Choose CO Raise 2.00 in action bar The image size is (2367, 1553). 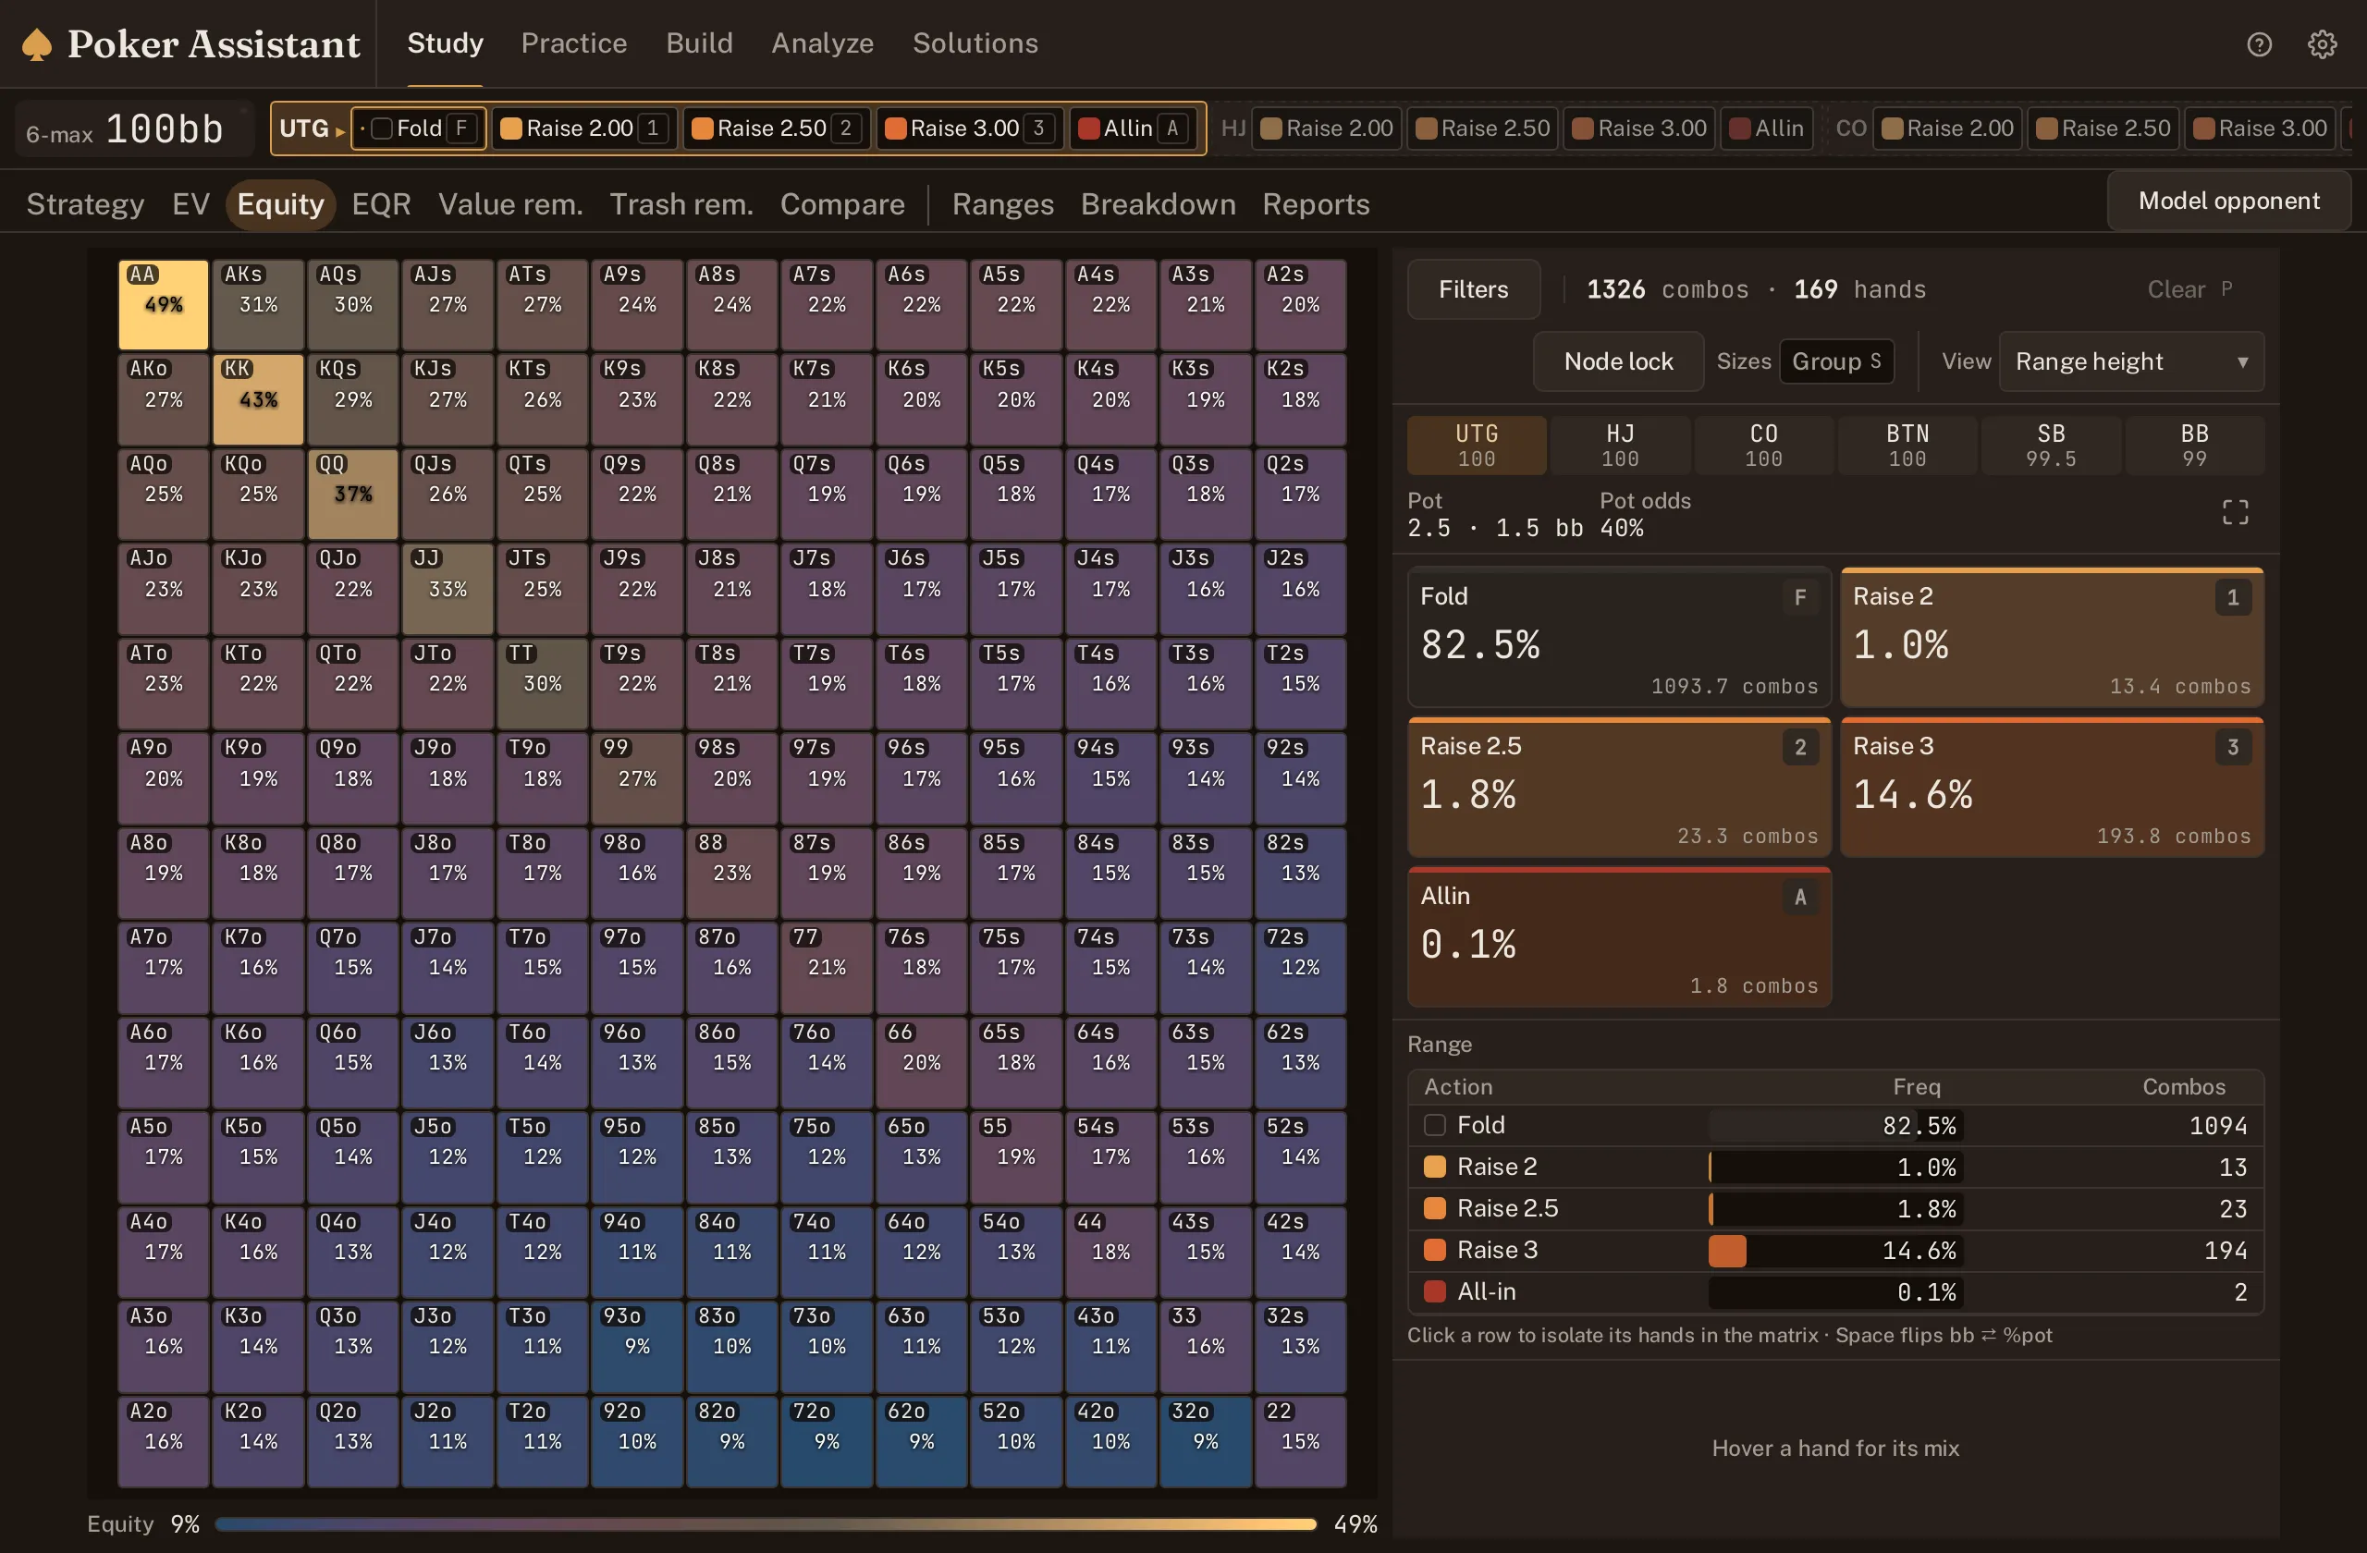click(x=1947, y=128)
